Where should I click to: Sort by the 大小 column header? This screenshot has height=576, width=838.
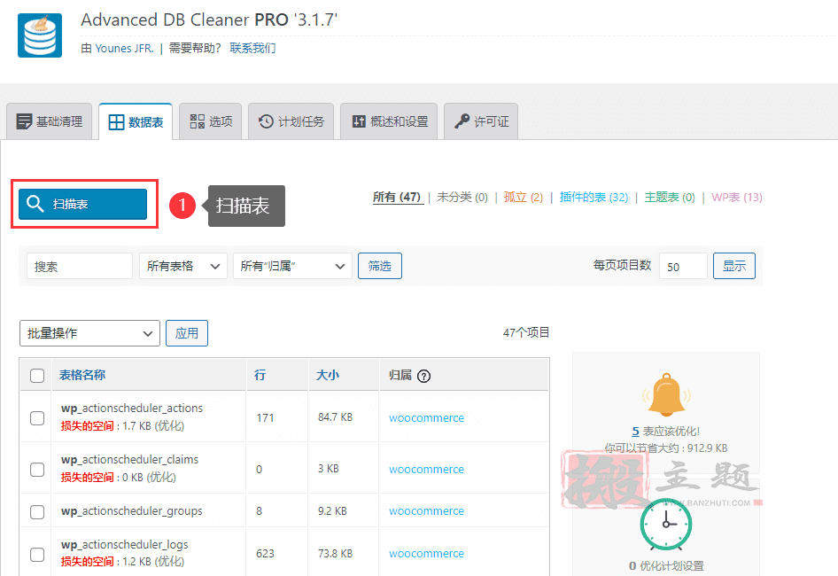point(327,375)
